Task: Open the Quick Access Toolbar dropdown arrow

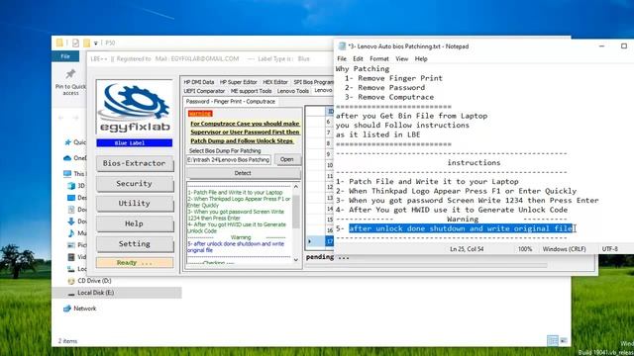Action: pos(96,44)
